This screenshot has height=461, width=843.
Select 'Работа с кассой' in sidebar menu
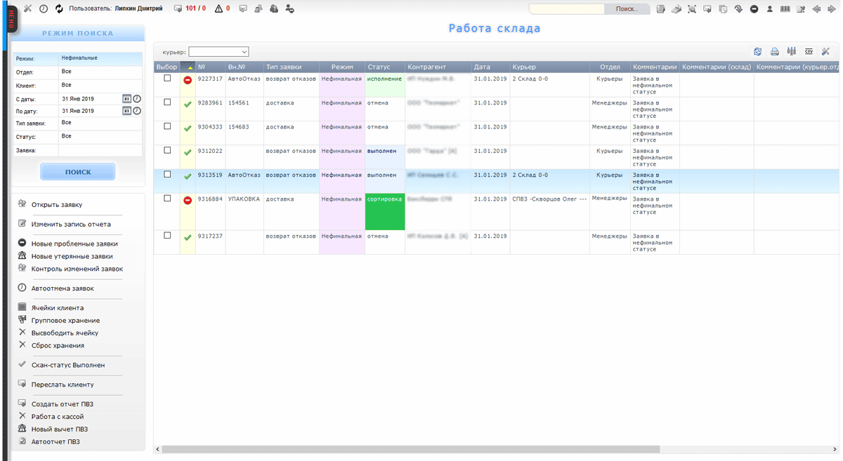tap(58, 416)
